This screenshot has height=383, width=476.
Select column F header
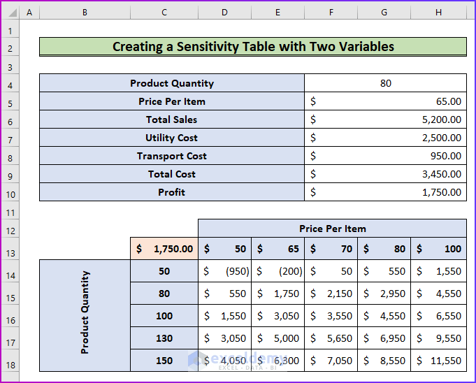[x=331, y=12]
